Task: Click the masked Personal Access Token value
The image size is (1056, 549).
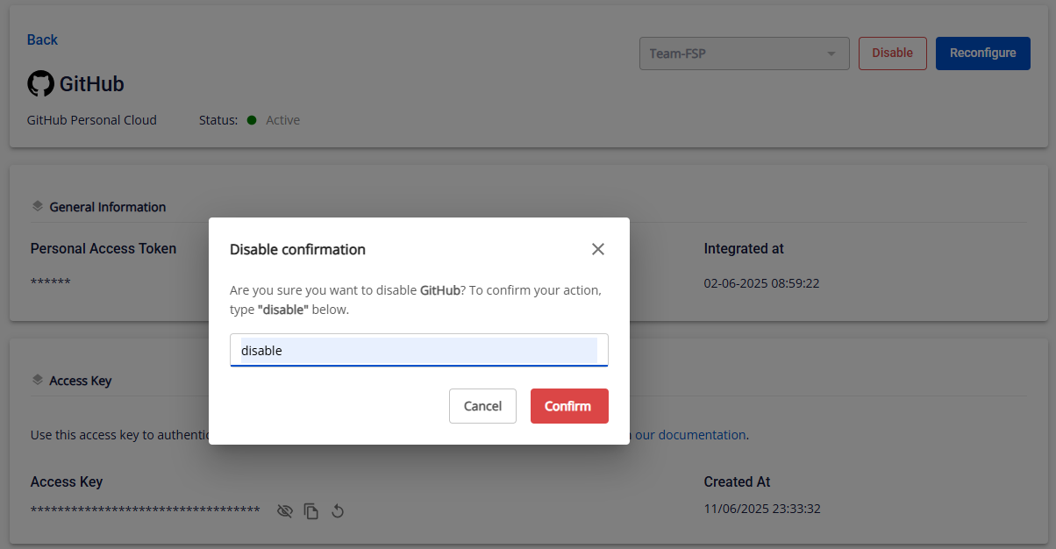Action: coord(50,282)
